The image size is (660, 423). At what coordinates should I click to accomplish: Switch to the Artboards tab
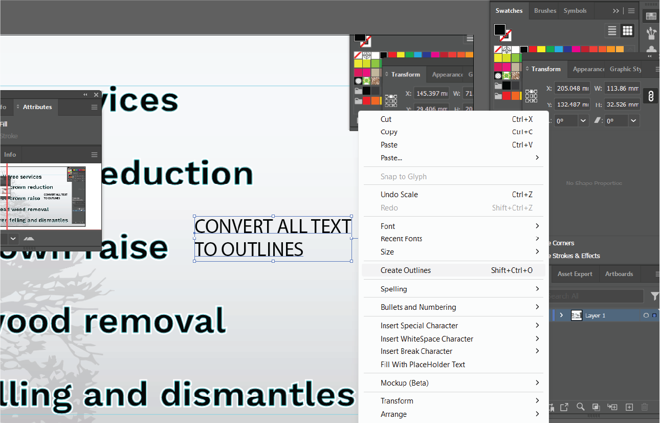[x=619, y=273]
